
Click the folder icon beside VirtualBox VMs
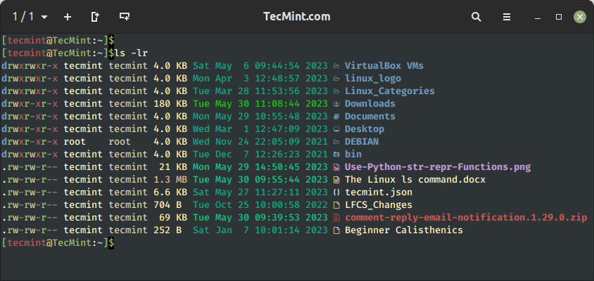(336, 66)
